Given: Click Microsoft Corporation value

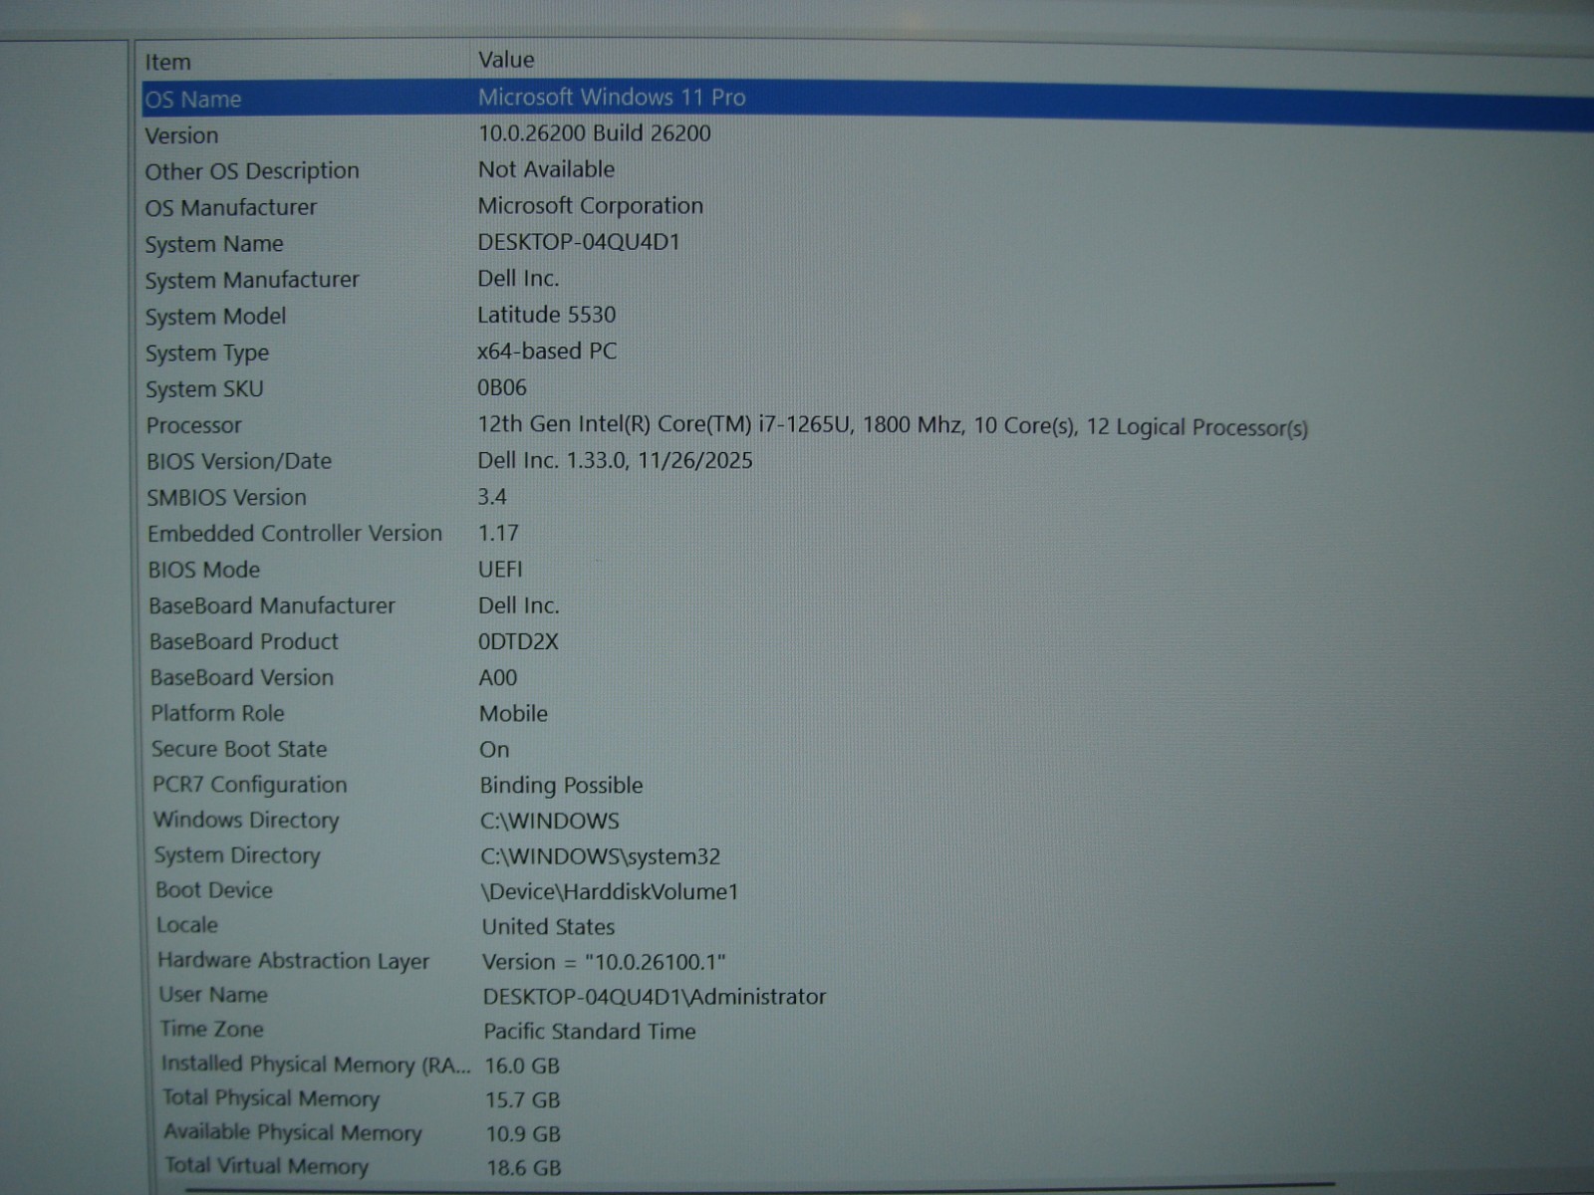Looking at the screenshot, I should point(591,206).
